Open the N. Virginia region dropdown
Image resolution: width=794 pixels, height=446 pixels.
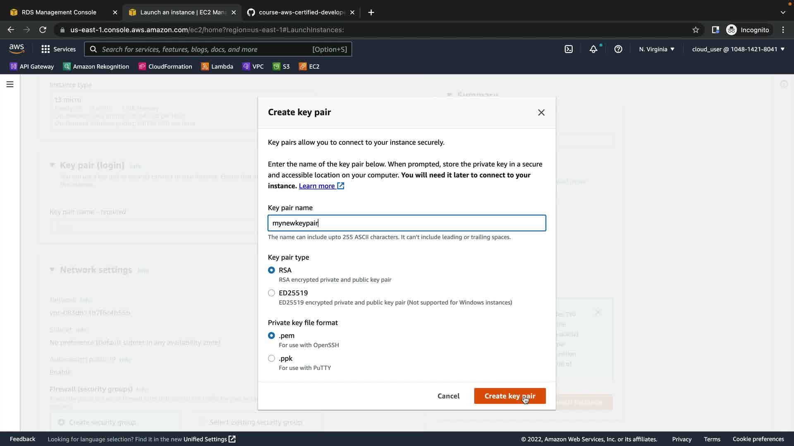pyautogui.click(x=657, y=49)
